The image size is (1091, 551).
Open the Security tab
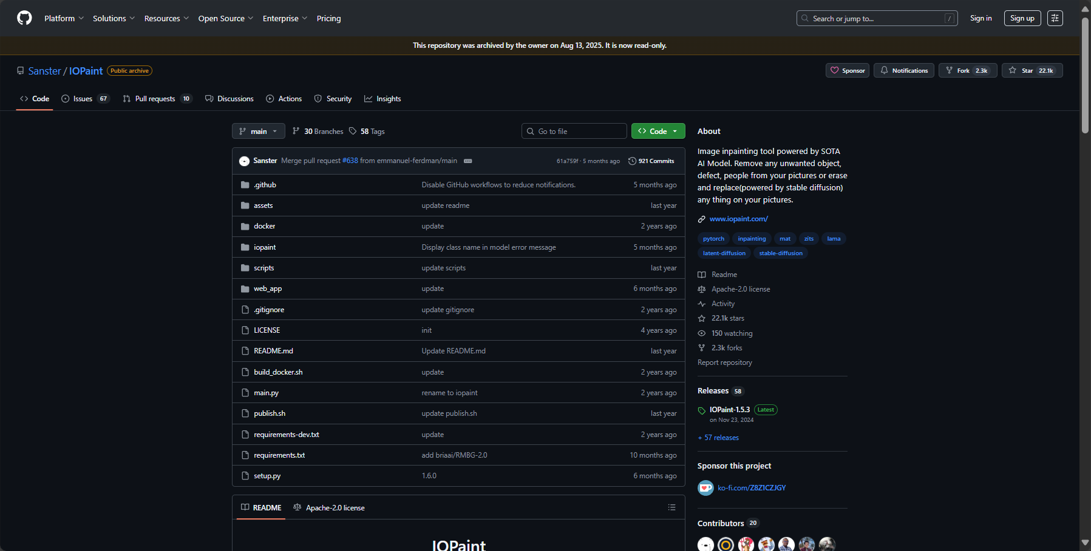coord(333,99)
